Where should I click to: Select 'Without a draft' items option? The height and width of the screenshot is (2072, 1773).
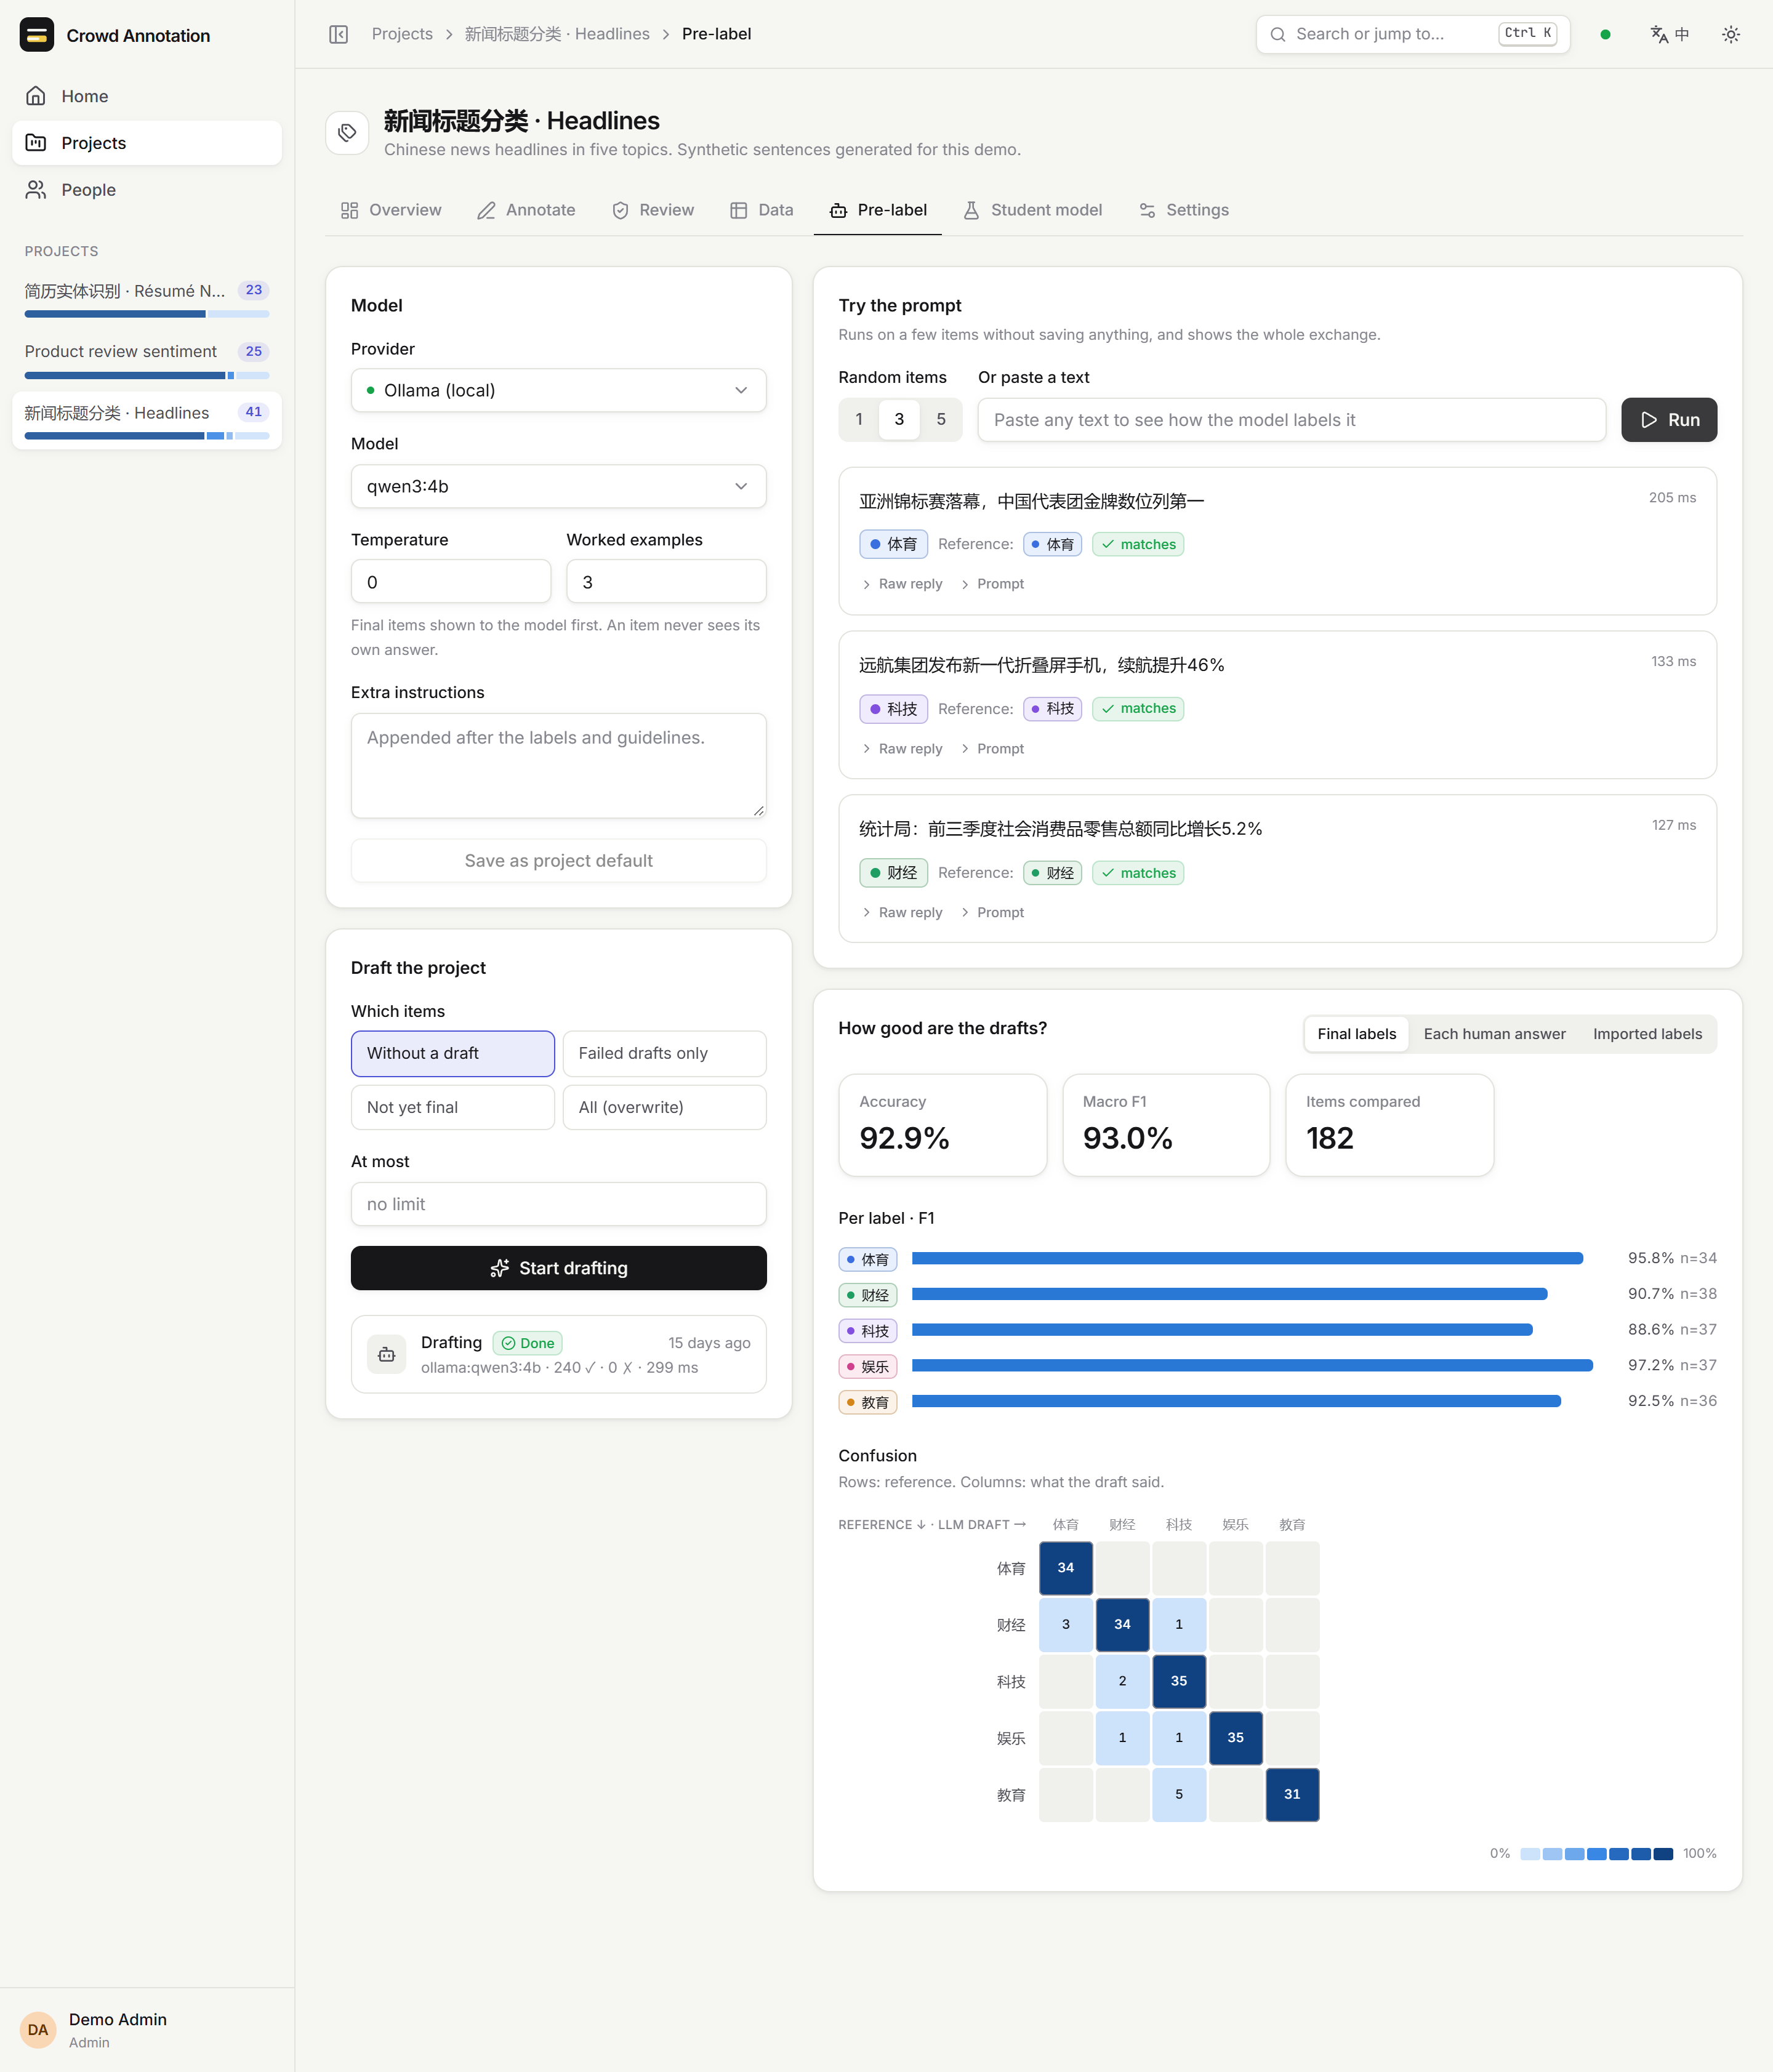click(453, 1053)
